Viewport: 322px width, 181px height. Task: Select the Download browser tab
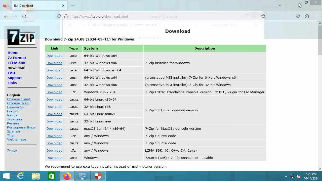(x=39, y=6)
